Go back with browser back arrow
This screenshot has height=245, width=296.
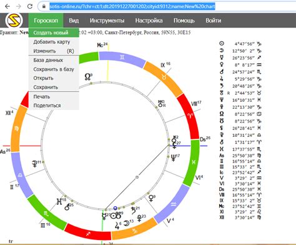pos(7,6)
